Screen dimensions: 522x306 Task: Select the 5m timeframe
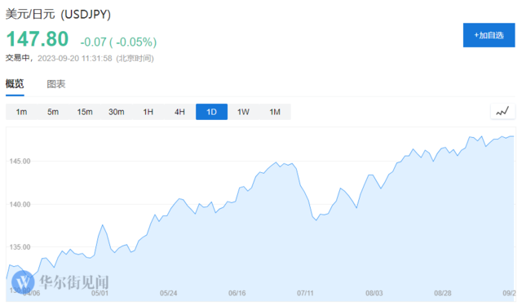point(53,112)
